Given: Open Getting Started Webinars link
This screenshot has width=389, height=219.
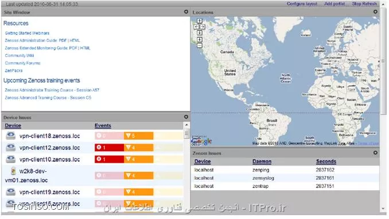Looking at the screenshot, I should [x=27, y=33].
